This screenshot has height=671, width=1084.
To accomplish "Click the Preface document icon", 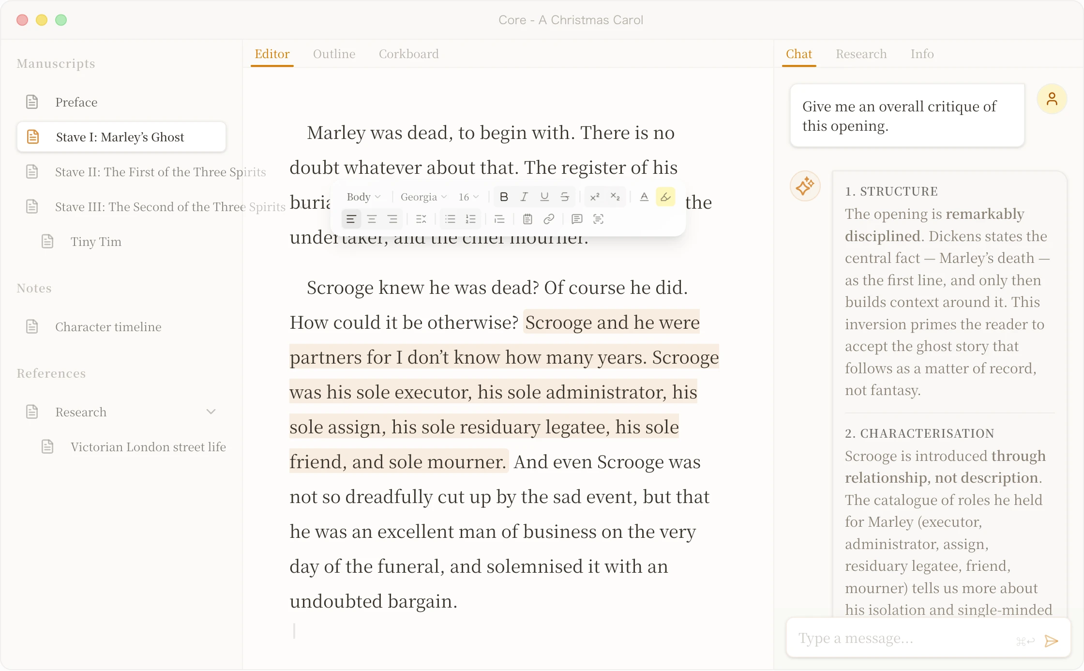I will pyautogui.click(x=32, y=102).
